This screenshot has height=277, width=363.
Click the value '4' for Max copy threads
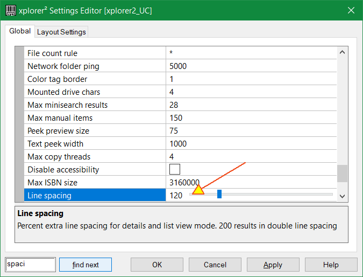click(172, 157)
